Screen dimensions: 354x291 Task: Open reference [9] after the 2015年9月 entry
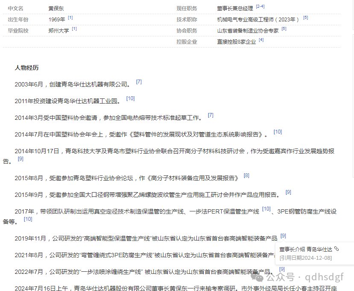(288, 192)
